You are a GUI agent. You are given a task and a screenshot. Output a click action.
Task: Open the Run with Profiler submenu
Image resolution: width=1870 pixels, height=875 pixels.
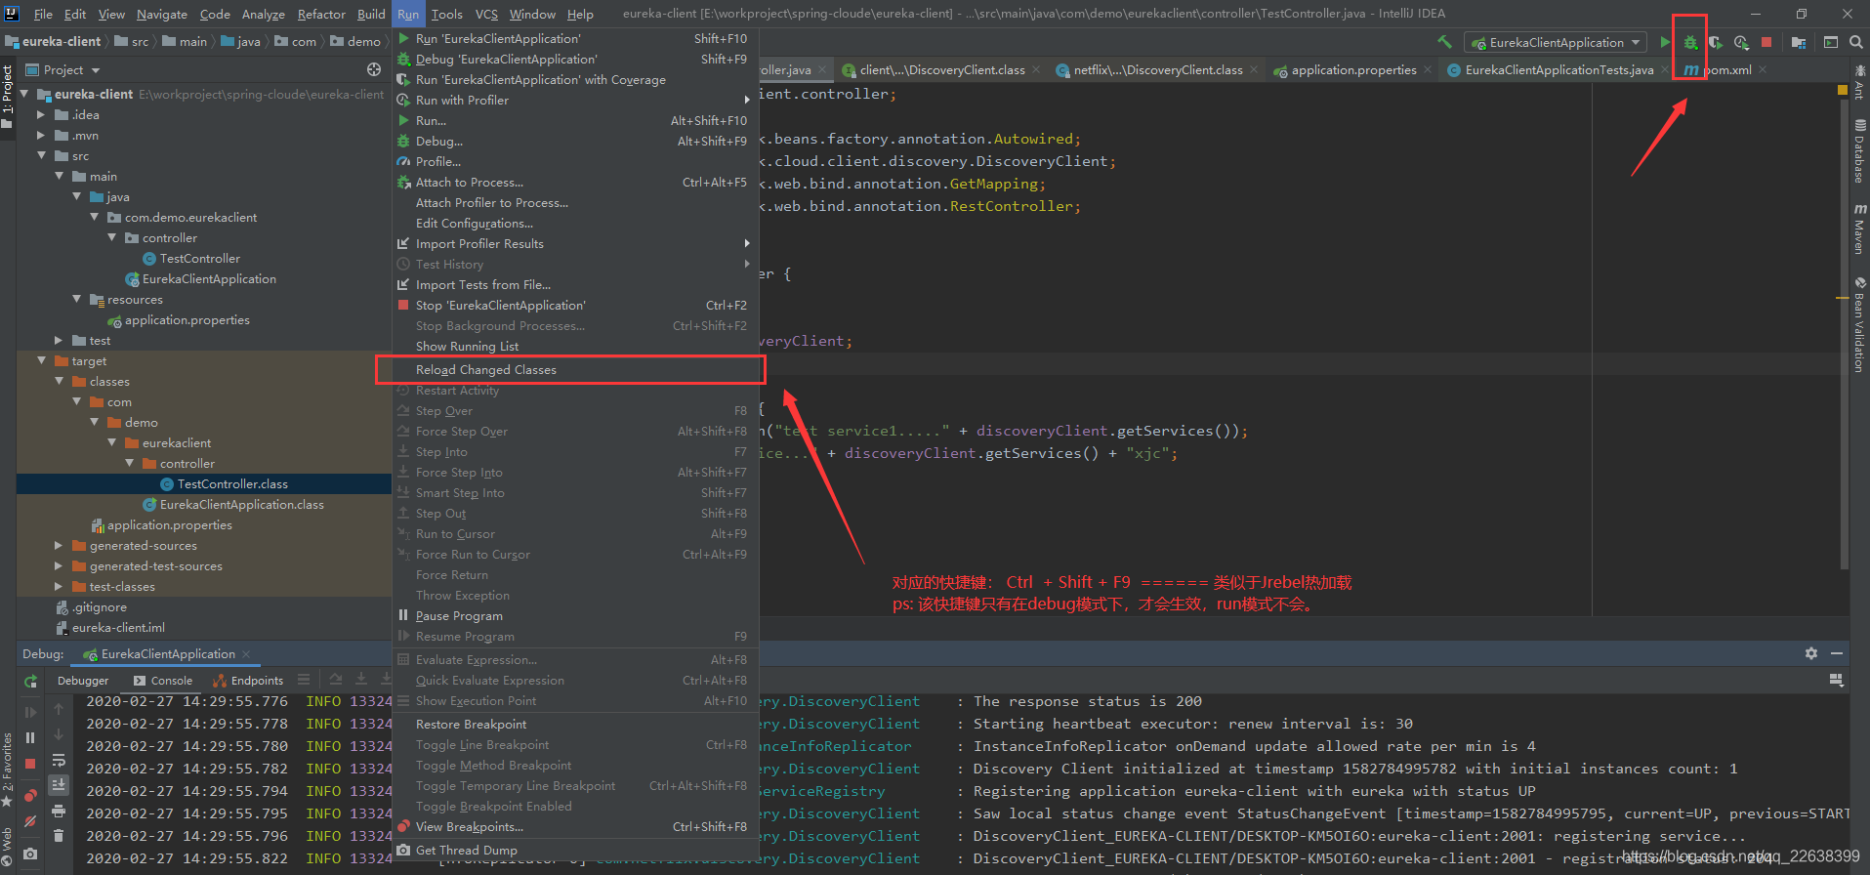coord(575,100)
